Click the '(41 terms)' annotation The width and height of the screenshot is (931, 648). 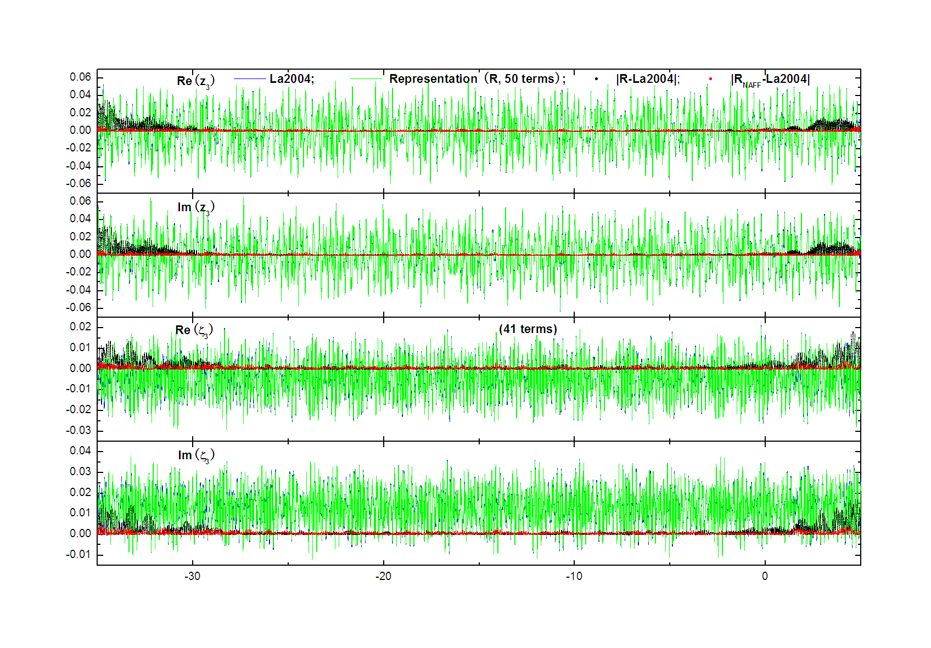[528, 329]
